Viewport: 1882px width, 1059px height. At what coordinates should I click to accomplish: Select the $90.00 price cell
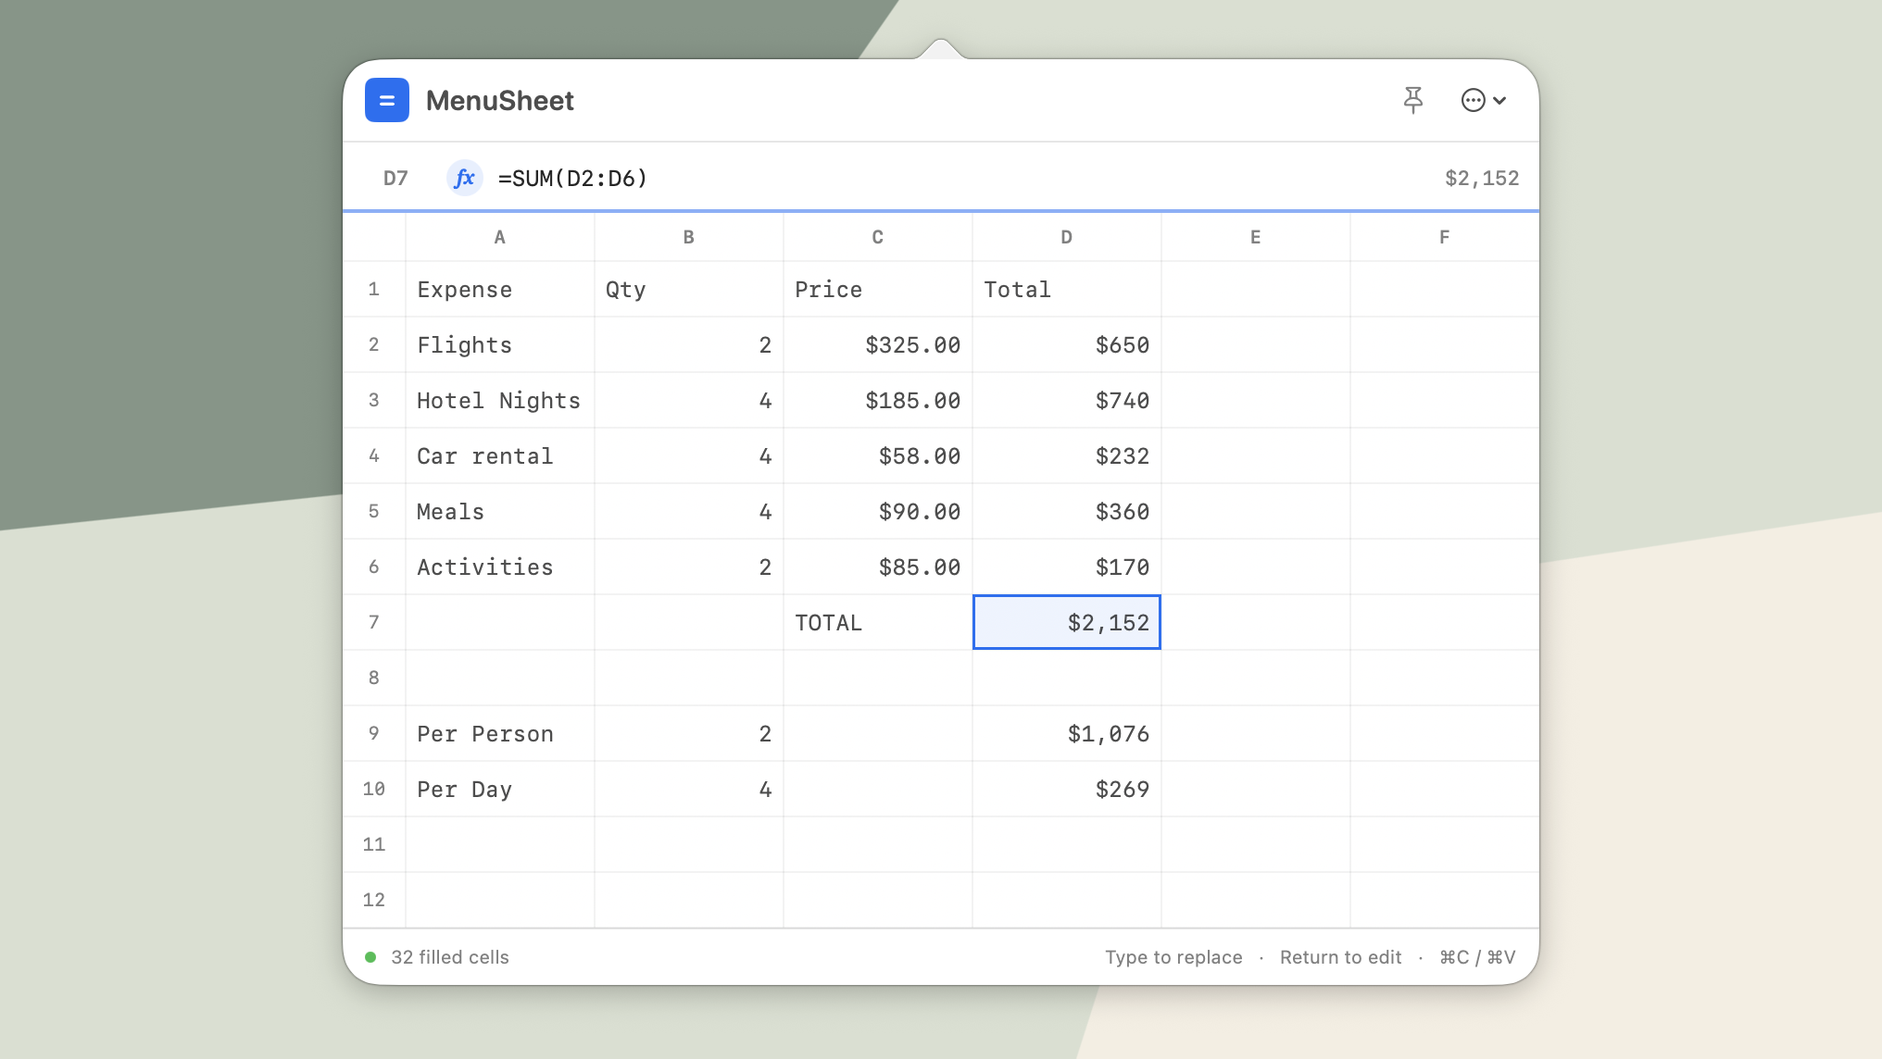(x=878, y=511)
